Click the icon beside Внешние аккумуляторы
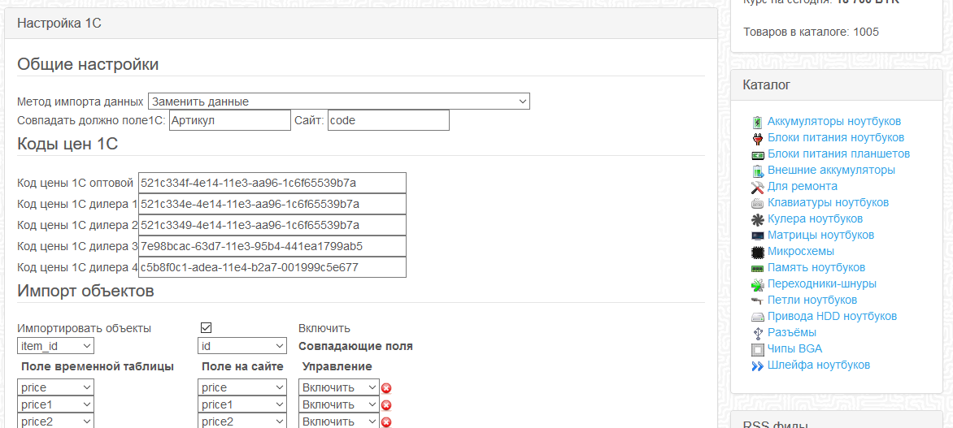The height and width of the screenshot is (428, 953). pyautogui.click(x=757, y=171)
